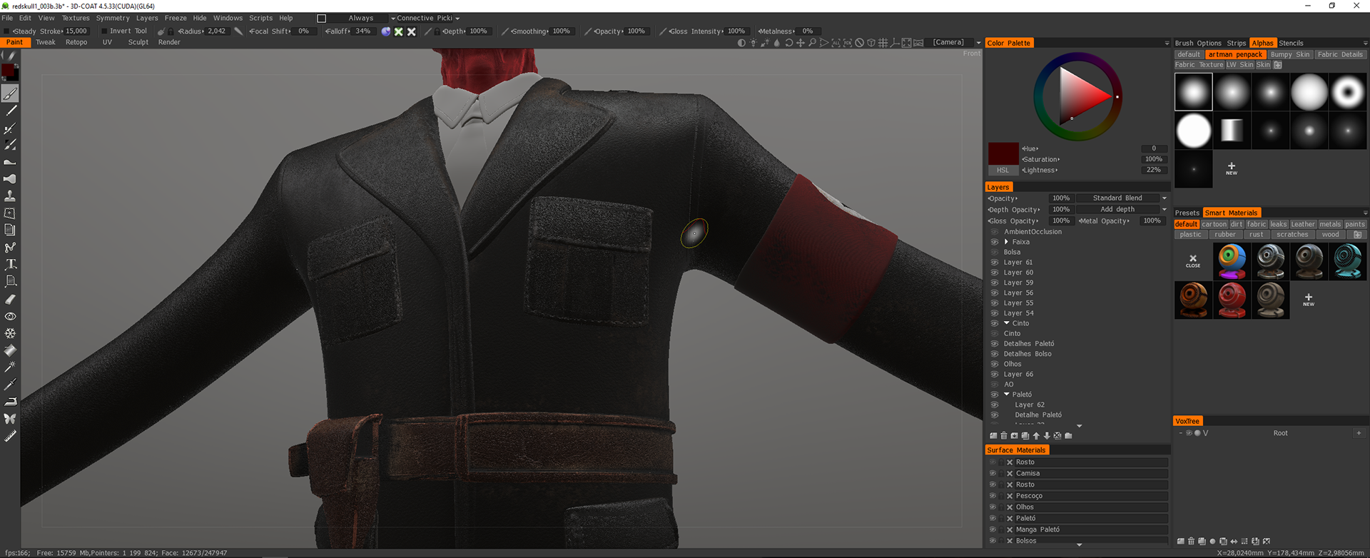Click the plus button next to VoxTree Root

(x=1359, y=433)
